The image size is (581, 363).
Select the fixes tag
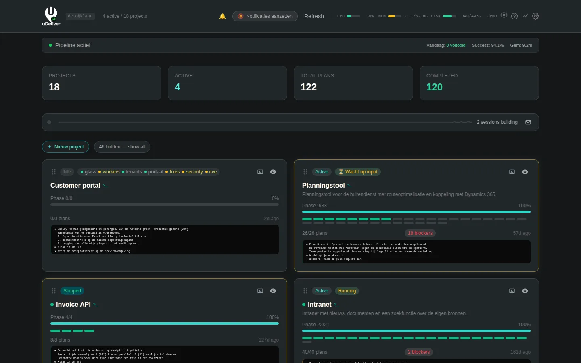173,172
